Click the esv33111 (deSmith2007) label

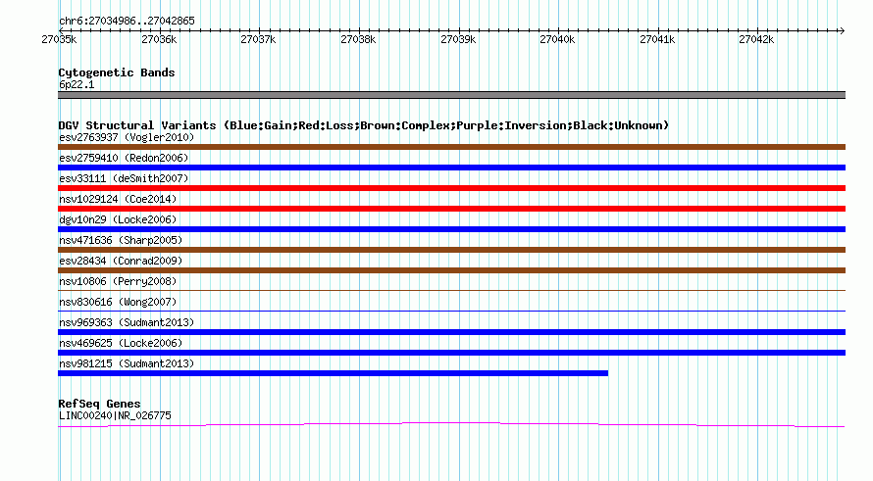[124, 178]
